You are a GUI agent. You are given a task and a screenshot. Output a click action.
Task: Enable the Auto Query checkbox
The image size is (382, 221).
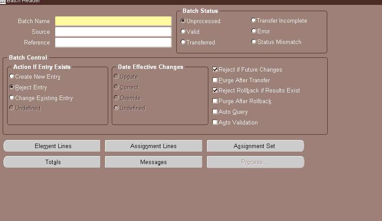pos(215,112)
